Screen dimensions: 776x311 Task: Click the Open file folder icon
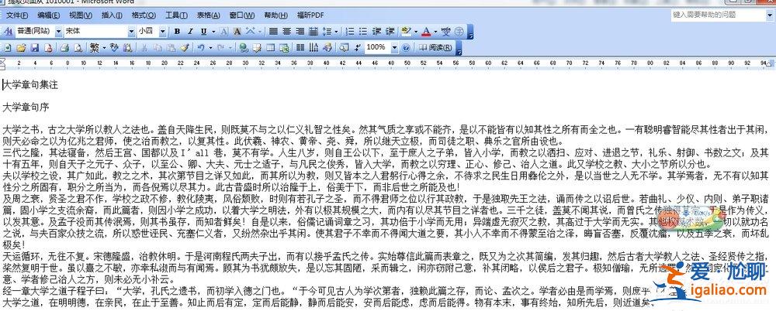(21, 48)
